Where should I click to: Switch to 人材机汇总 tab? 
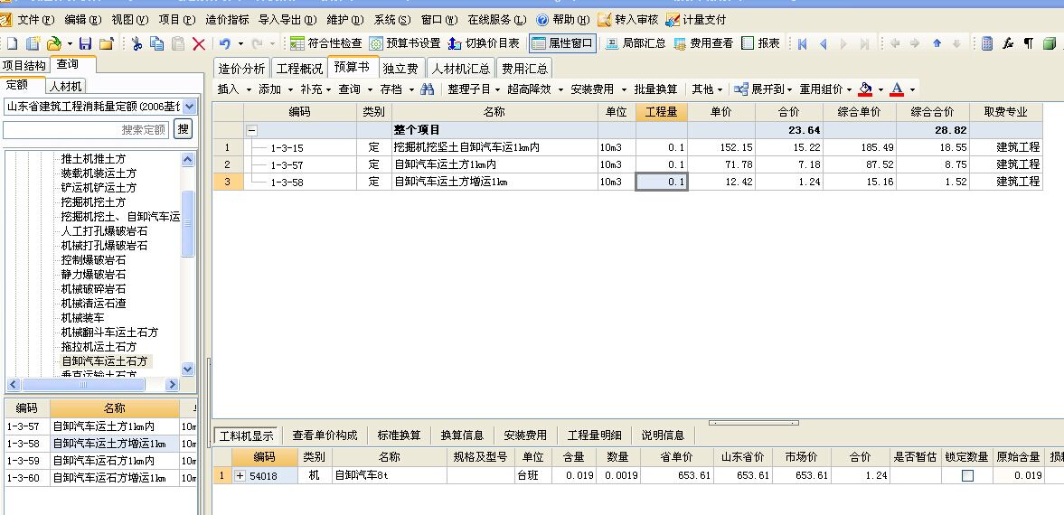pyautogui.click(x=461, y=69)
